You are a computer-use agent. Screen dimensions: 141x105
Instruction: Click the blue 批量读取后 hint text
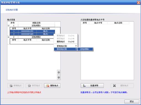pos(104,92)
